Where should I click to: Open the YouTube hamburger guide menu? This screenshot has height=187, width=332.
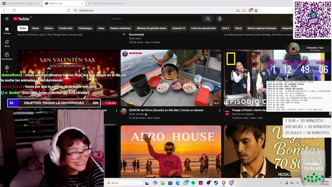[x=7, y=19]
